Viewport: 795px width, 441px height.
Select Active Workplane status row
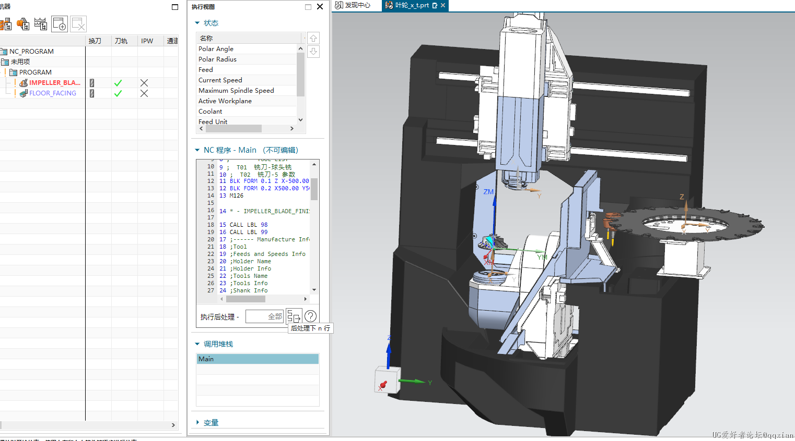coord(247,101)
